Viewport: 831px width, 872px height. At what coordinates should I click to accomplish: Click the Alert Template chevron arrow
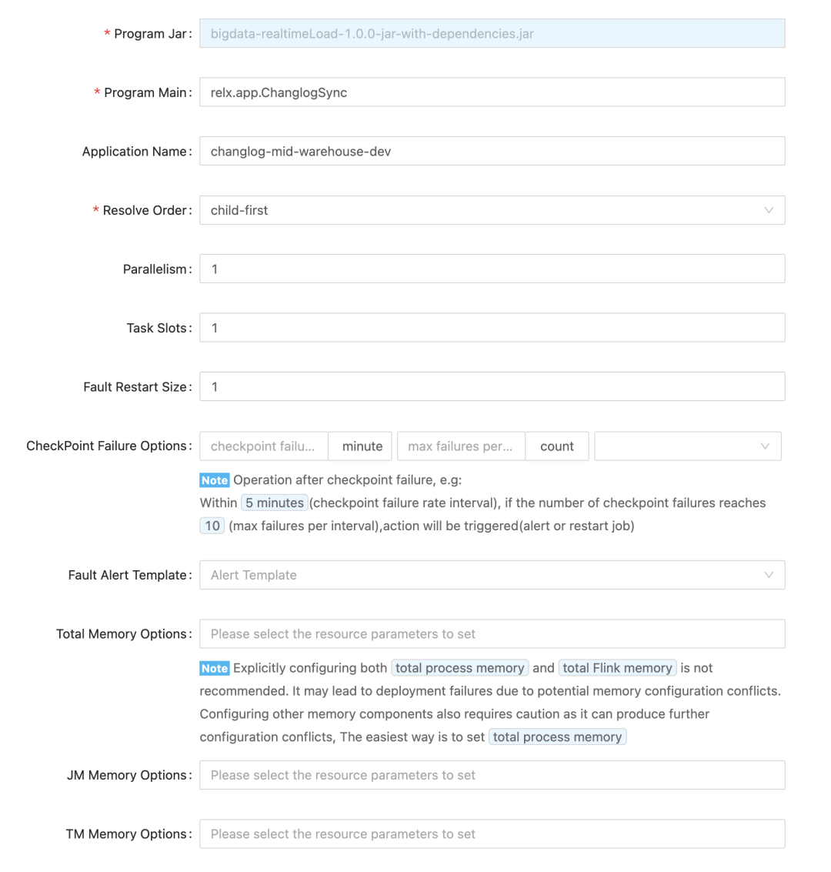click(x=768, y=575)
